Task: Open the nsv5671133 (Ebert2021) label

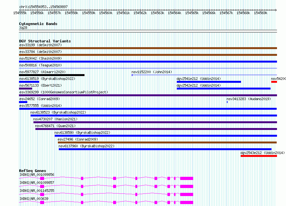Action: (40, 85)
